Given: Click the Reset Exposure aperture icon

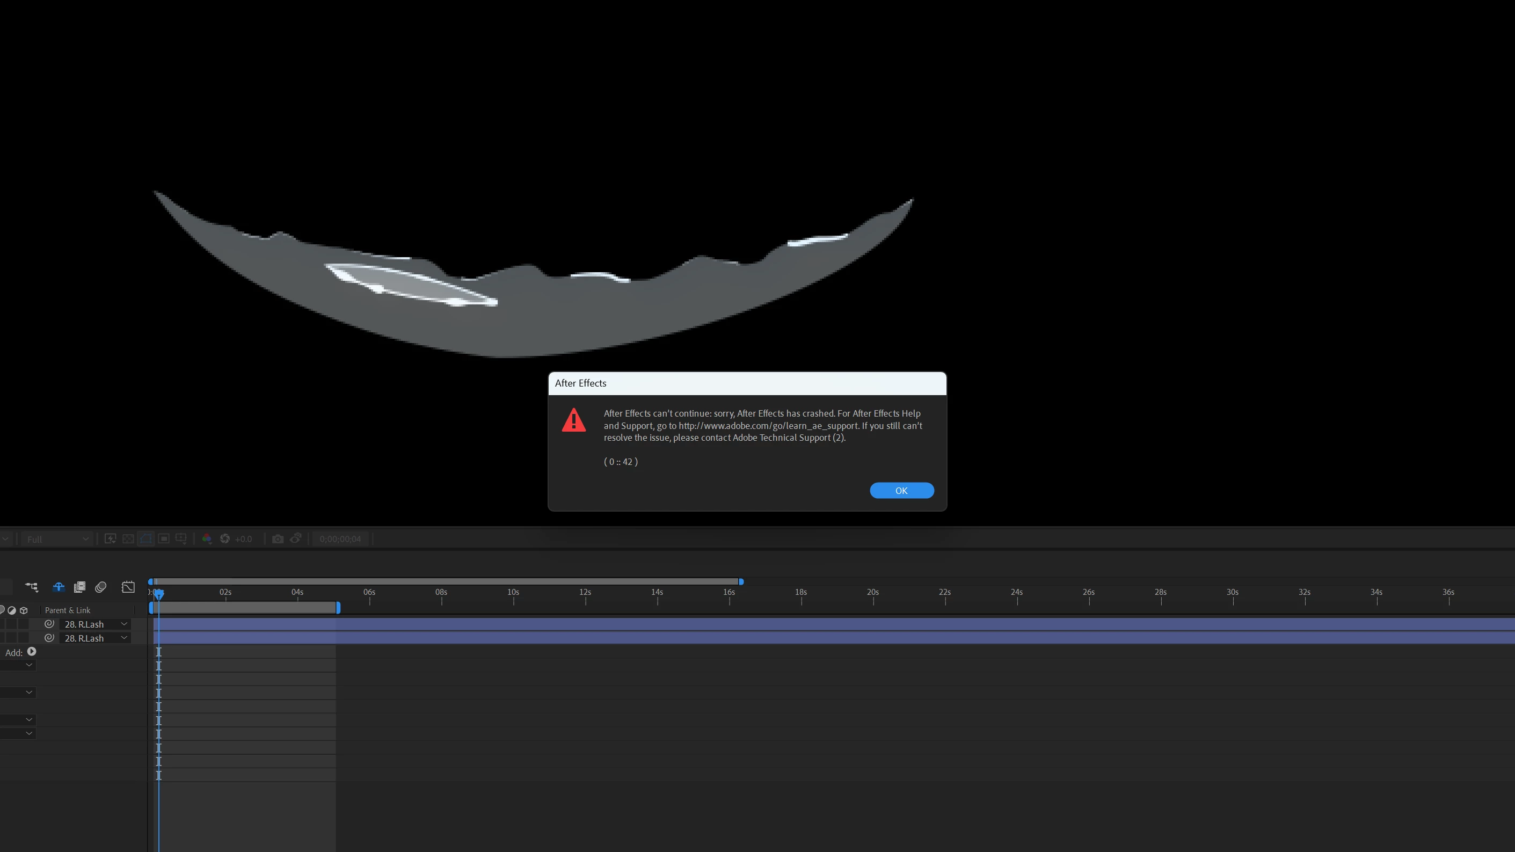Looking at the screenshot, I should coord(224,538).
